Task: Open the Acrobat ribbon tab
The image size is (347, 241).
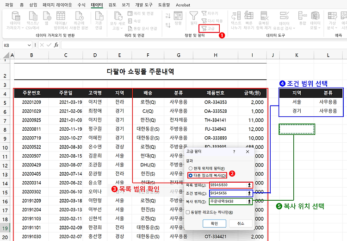Action: [183, 5]
